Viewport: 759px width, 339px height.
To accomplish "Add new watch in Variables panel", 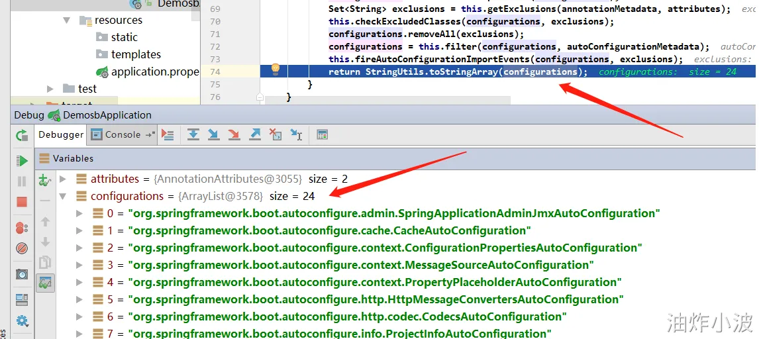I will [x=44, y=180].
